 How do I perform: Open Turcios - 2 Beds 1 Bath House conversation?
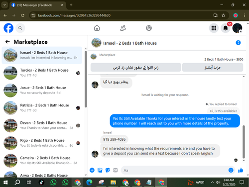pyautogui.click(x=42, y=73)
